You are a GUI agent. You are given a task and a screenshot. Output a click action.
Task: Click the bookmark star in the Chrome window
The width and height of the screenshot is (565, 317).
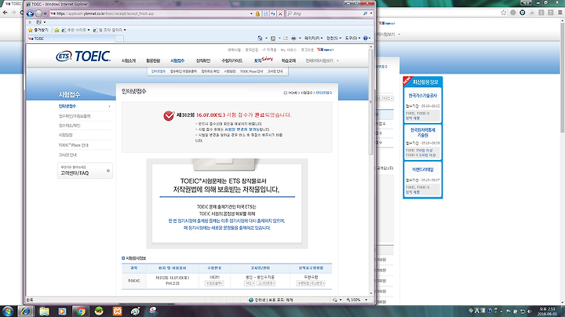coord(503,13)
